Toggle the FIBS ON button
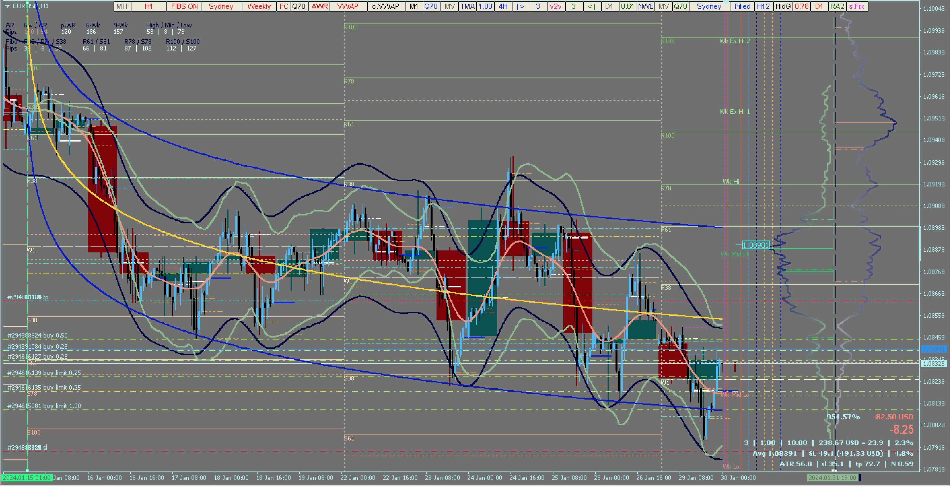Viewport: 951px width, 487px height. point(184,6)
